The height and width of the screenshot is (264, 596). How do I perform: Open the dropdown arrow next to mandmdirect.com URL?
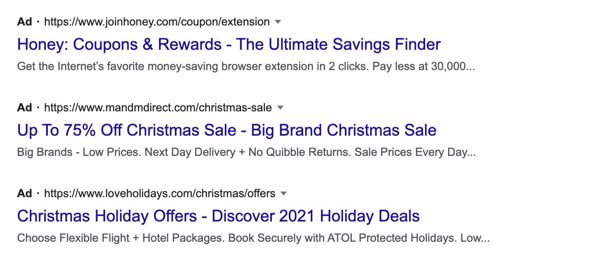(x=280, y=108)
